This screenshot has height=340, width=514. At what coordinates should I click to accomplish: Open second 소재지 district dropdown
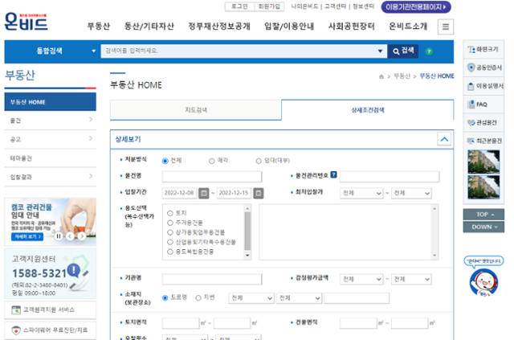pos(299,298)
